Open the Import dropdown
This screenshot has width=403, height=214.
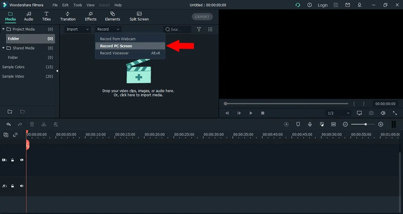click(x=78, y=29)
